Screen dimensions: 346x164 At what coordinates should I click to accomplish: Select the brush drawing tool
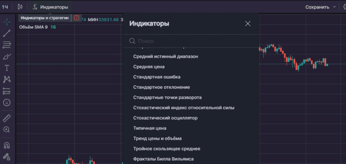7,57
